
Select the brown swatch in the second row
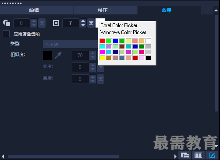point(122,46)
